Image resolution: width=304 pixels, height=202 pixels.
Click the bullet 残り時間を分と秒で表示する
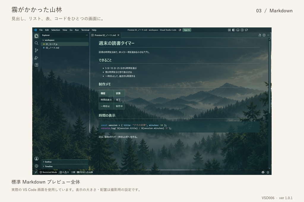coord(118,72)
